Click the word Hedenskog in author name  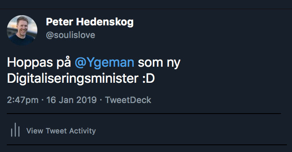(x=105, y=22)
